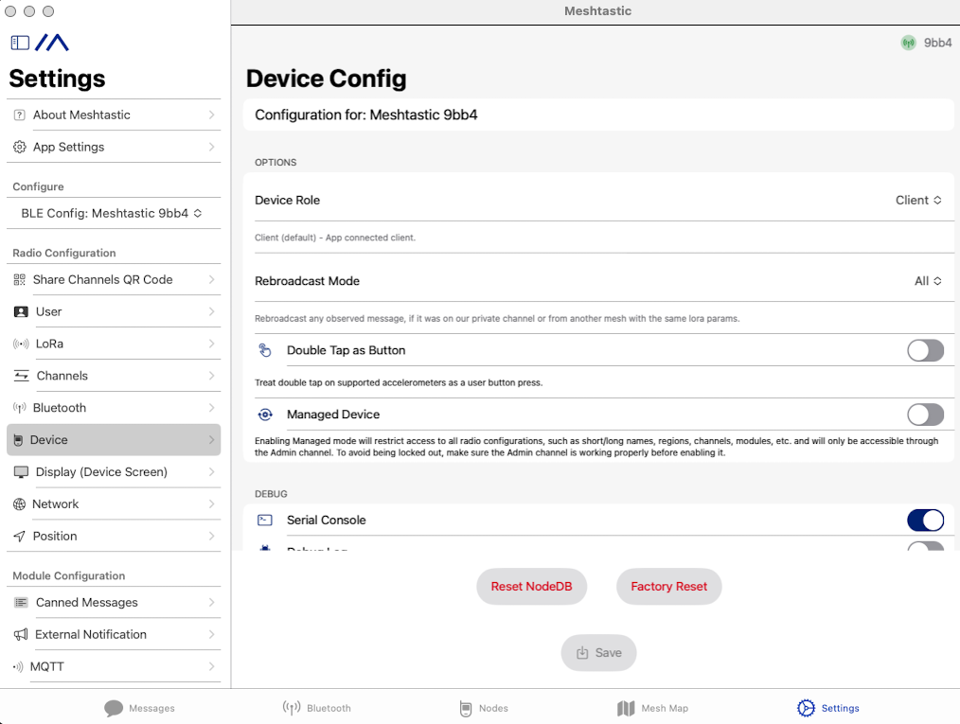Turn on the Managed Device switch
Screen dimensions: 960x724
tap(925, 415)
